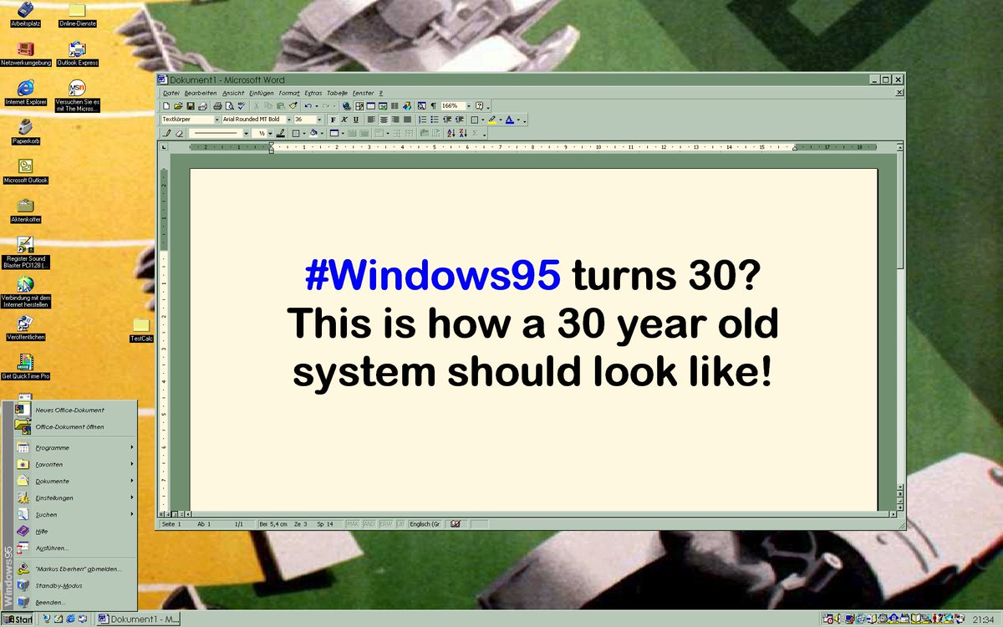This screenshot has height=627, width=1003.
Task: Click the Sort Descending (Z-A) icon
Action: [463, 133]
